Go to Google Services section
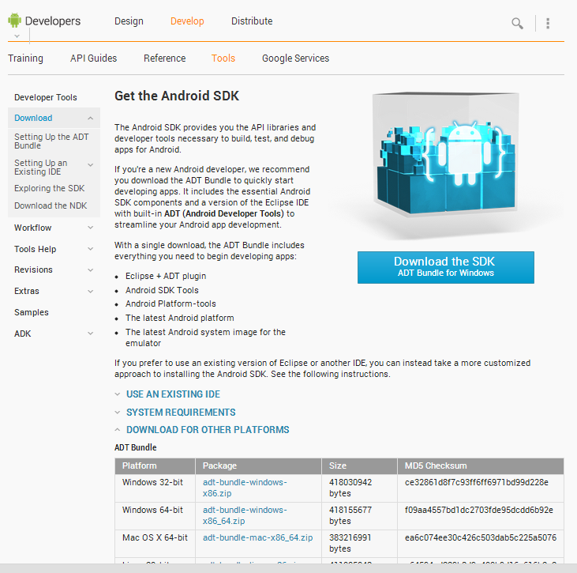The height and width of the screenshot is (573, 577). click(295, 58)
